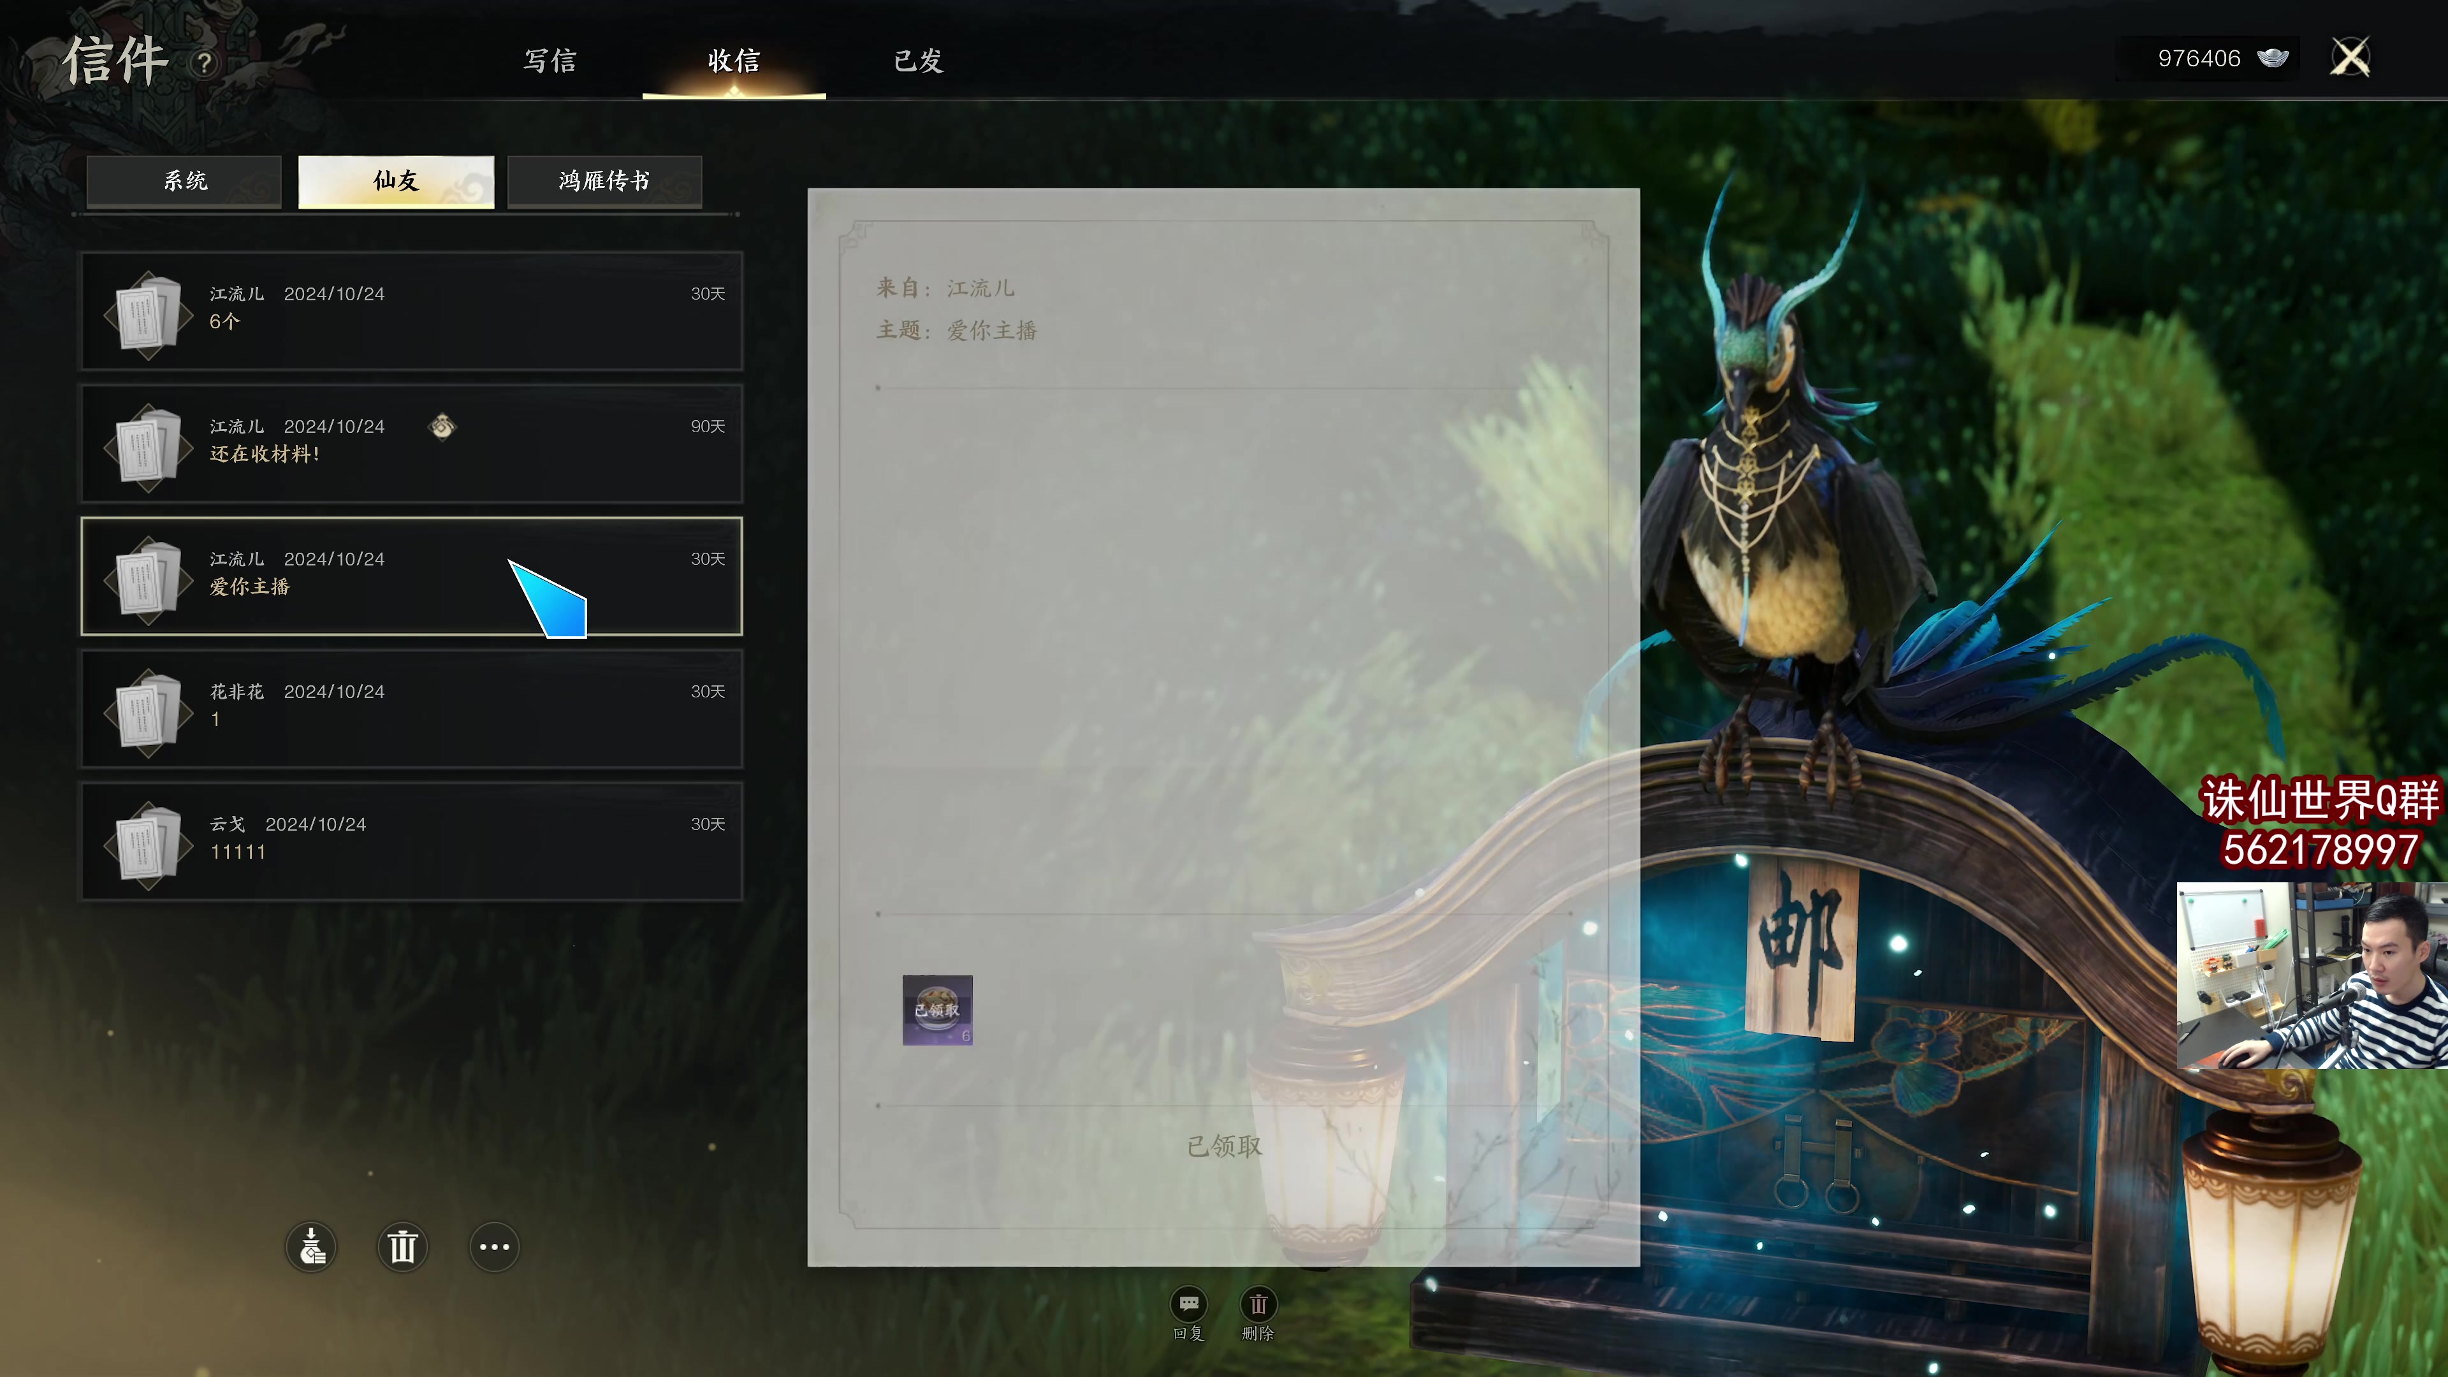Close the mail window with X icon
The image size is (2448, 1377).
pyautogui.click(x=2350, y=57)
